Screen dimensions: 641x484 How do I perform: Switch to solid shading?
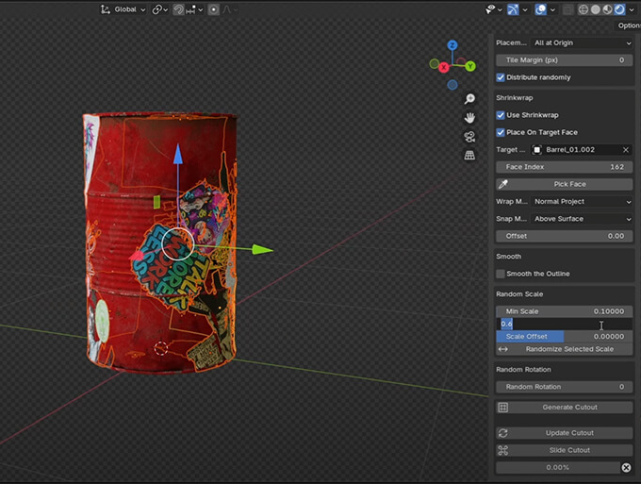[596, 9]
